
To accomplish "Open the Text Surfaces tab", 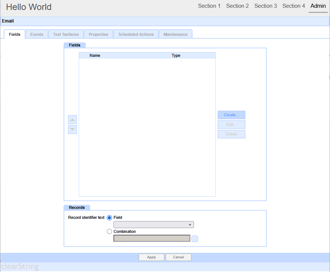I will (66, 34).
